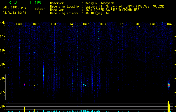Screen dimensions: 176x112
Task: Select the file name 0406131630.png
Action: (14, 7)
